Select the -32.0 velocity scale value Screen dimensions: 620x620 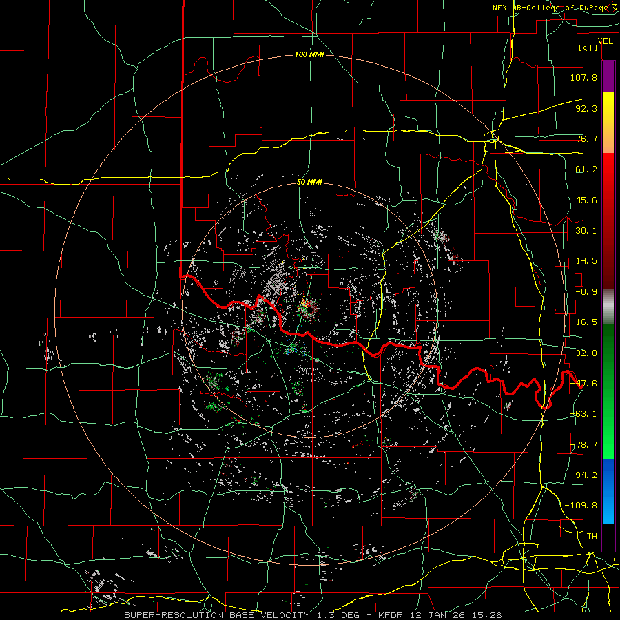pyautogui.click(x=583, y=353)
